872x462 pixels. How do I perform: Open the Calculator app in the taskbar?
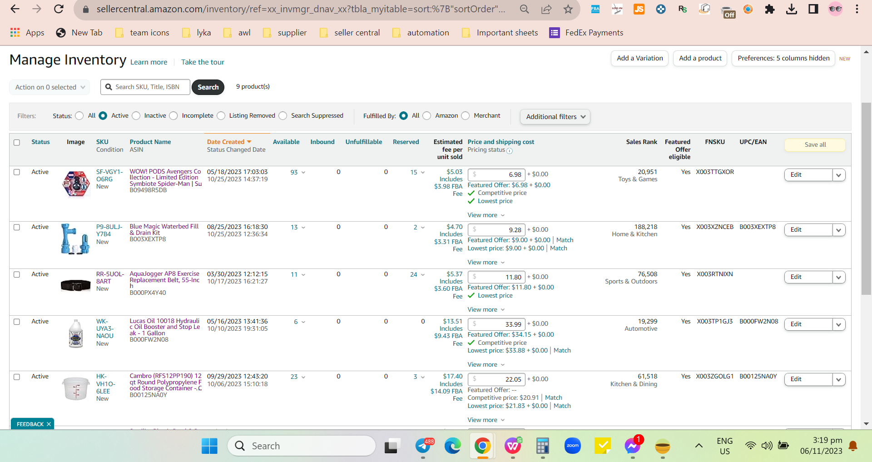pos(542,446)
